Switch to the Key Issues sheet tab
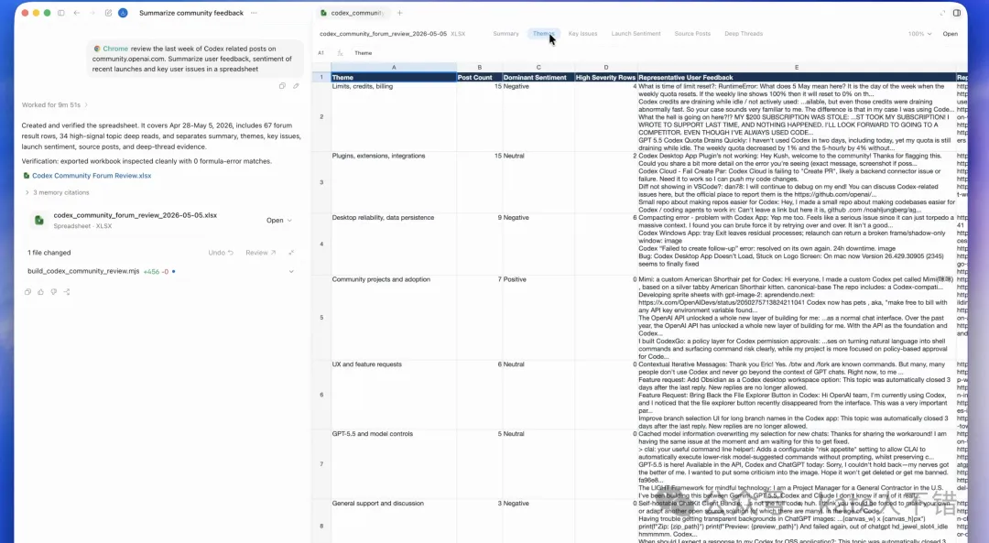This screenshot has width=989, height=543. tap(582, 34)
